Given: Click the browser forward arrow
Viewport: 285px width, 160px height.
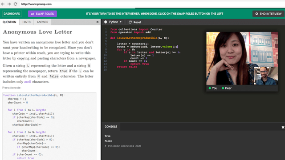Looking at the screenshot, I should [x=9, y=4].
